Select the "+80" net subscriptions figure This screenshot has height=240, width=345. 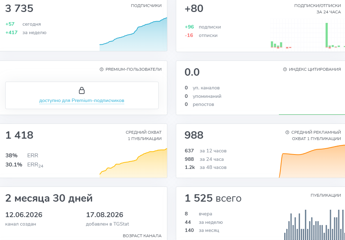(194, 8)
